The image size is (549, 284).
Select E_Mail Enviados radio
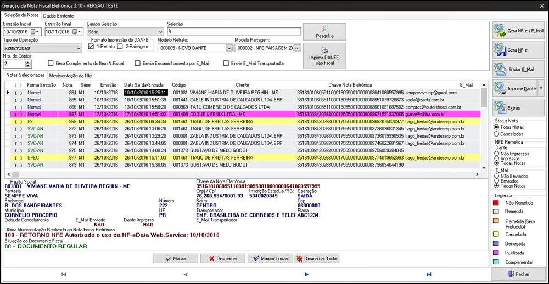point(496,181)
